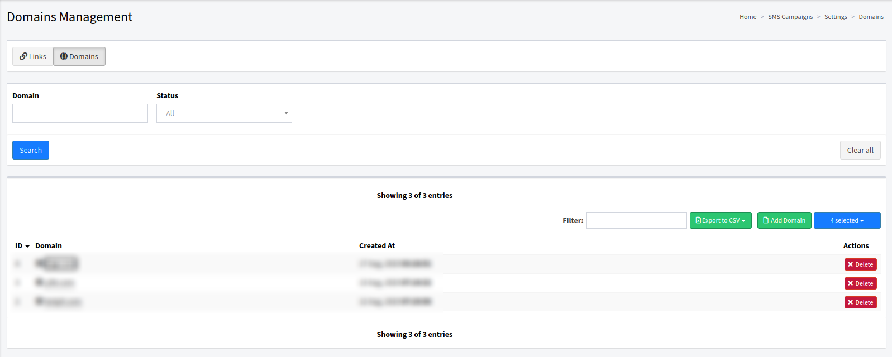The height and width of the screenshot is (357, 892).
Task: Sort table by Created At column
Action: tap(377, 246)
